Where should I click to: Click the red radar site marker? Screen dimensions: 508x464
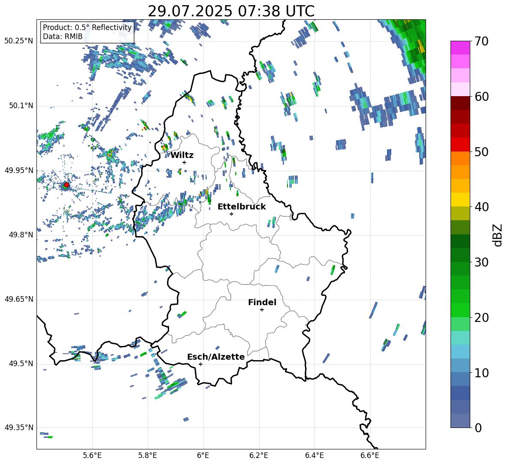click(x=67, y=185)
